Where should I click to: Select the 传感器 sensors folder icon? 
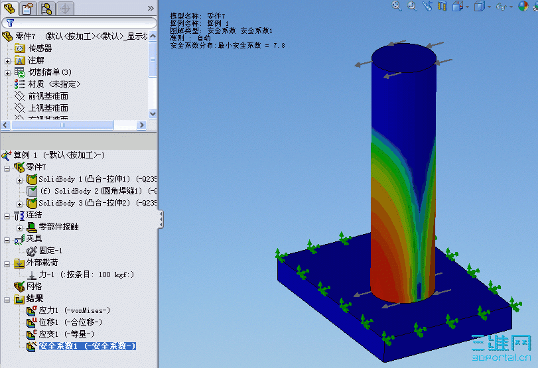tap(19, 48)
